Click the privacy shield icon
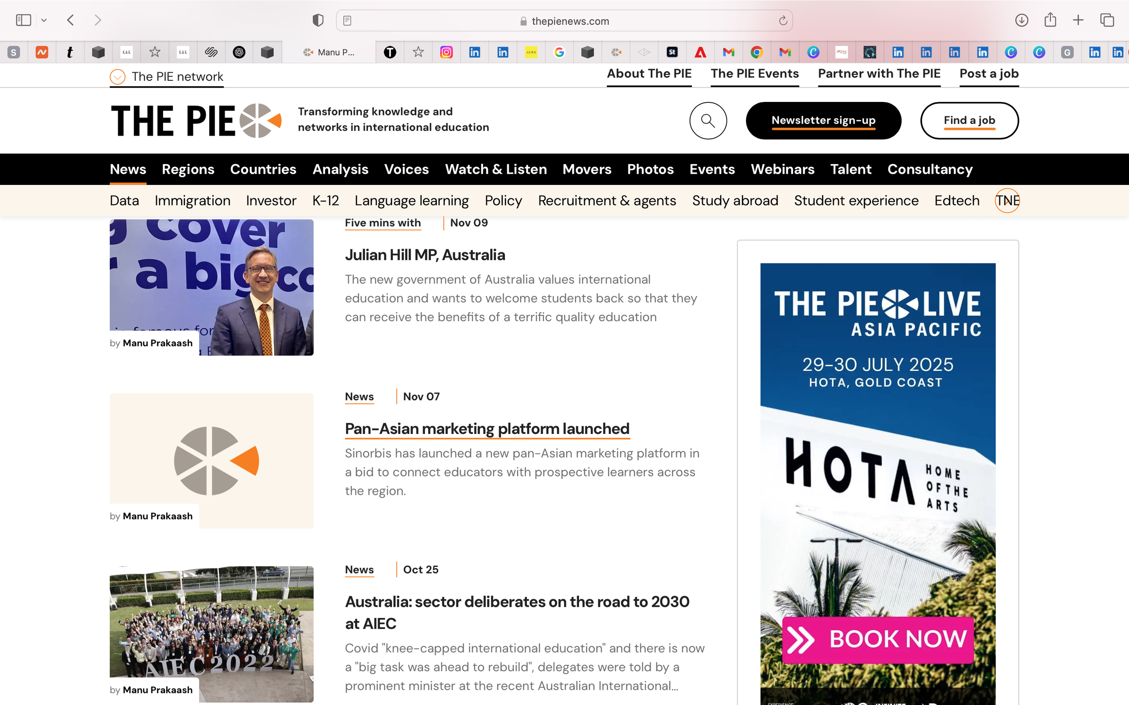The image size is (1129, 705). [x=318, y=20]
